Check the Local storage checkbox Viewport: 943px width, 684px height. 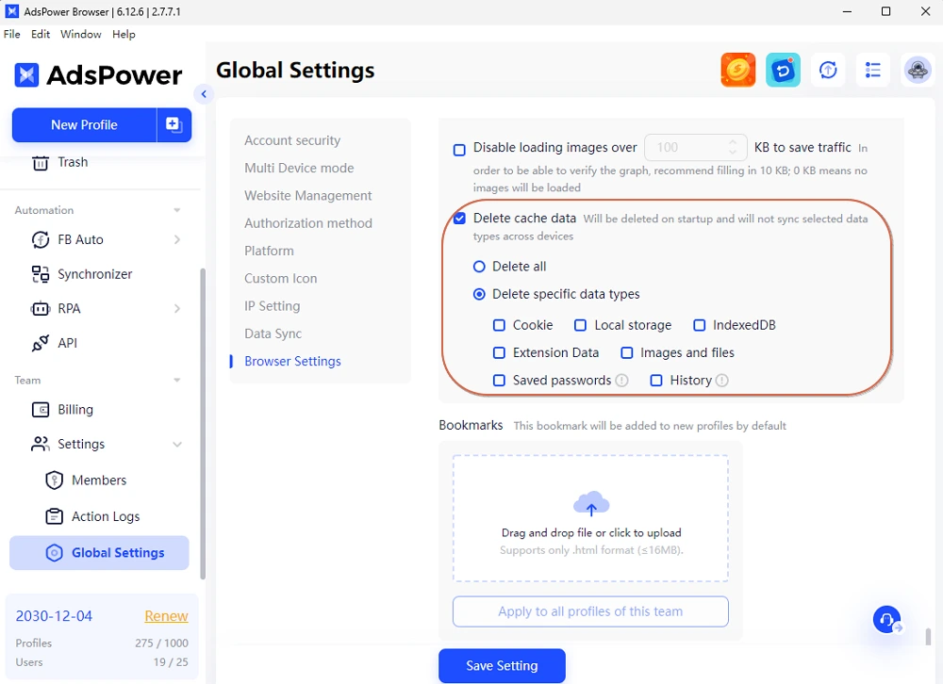(580, 325)
